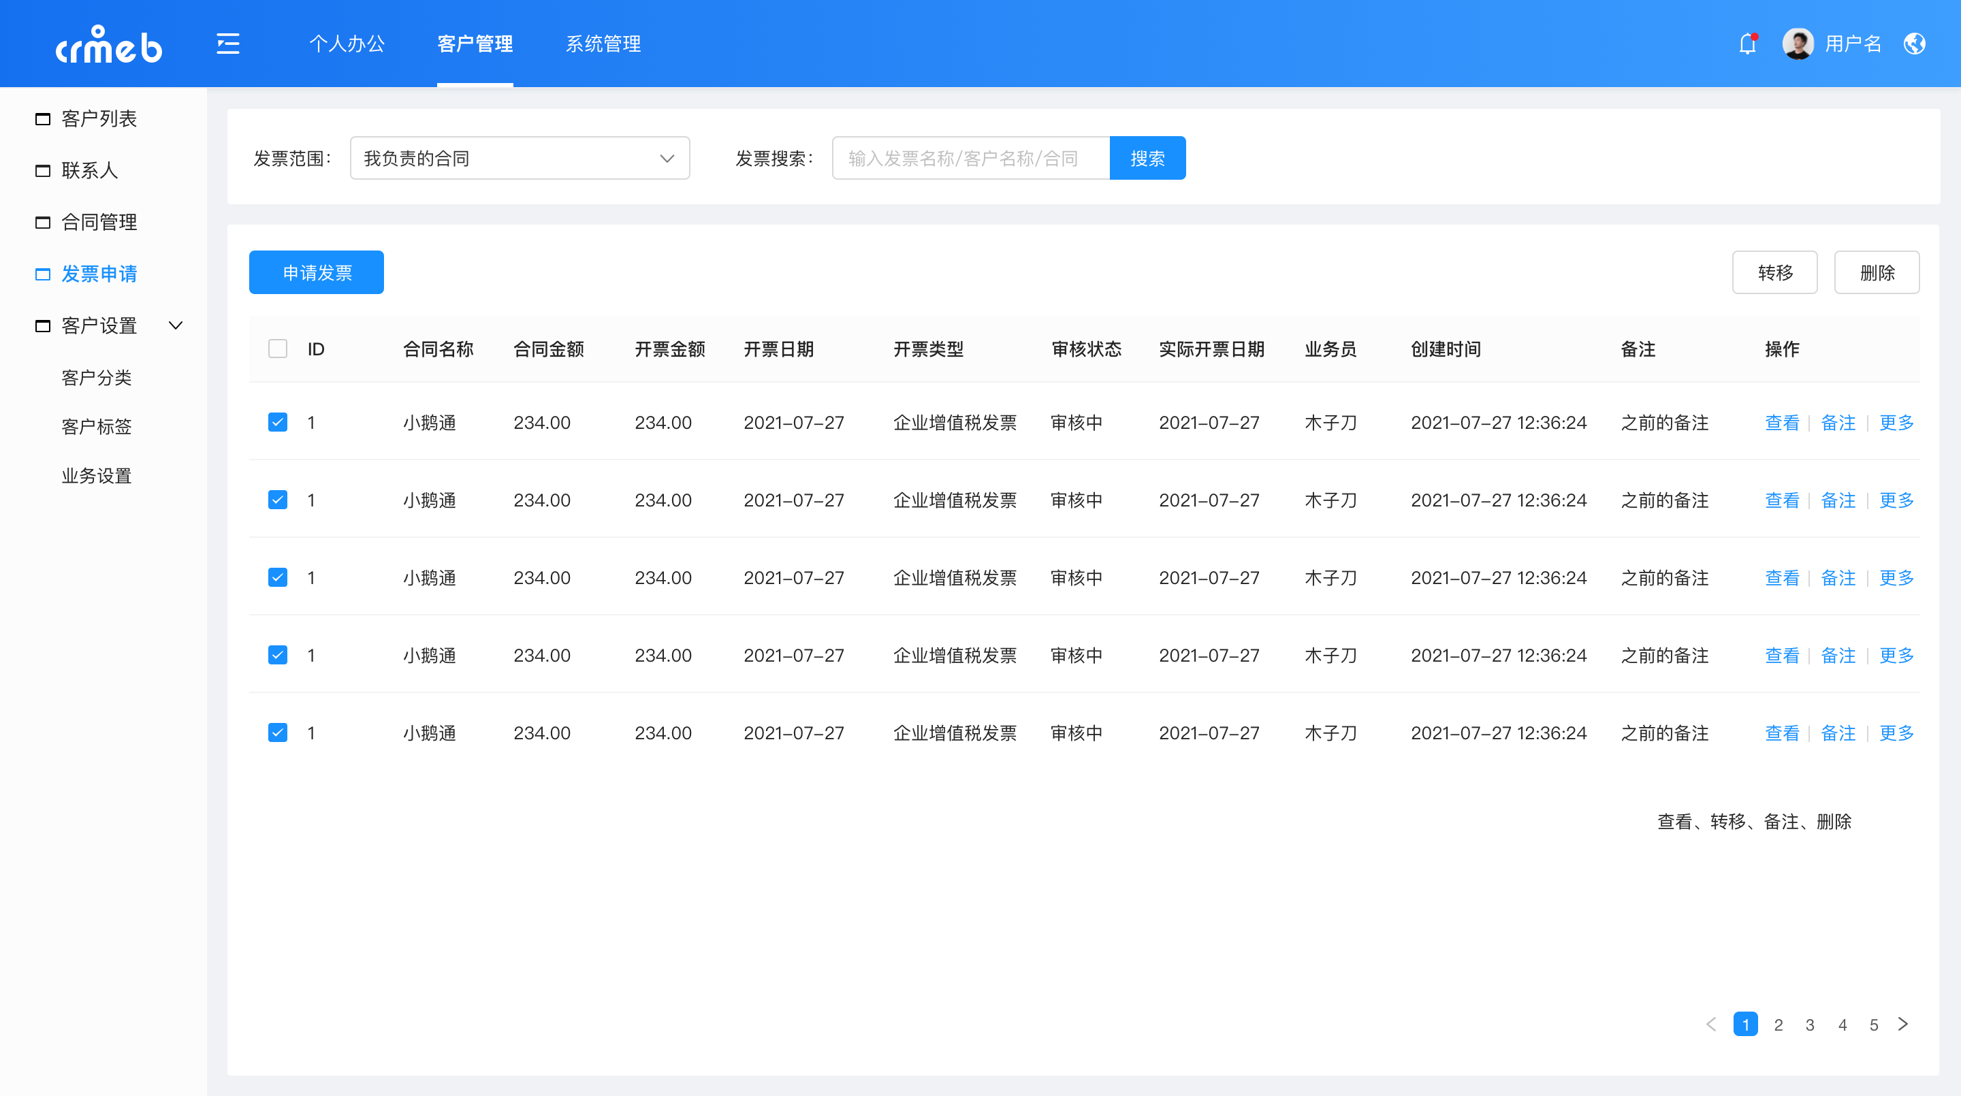Click 查看 link in fifth row
The image size is (1961, 1096).
1782,733
